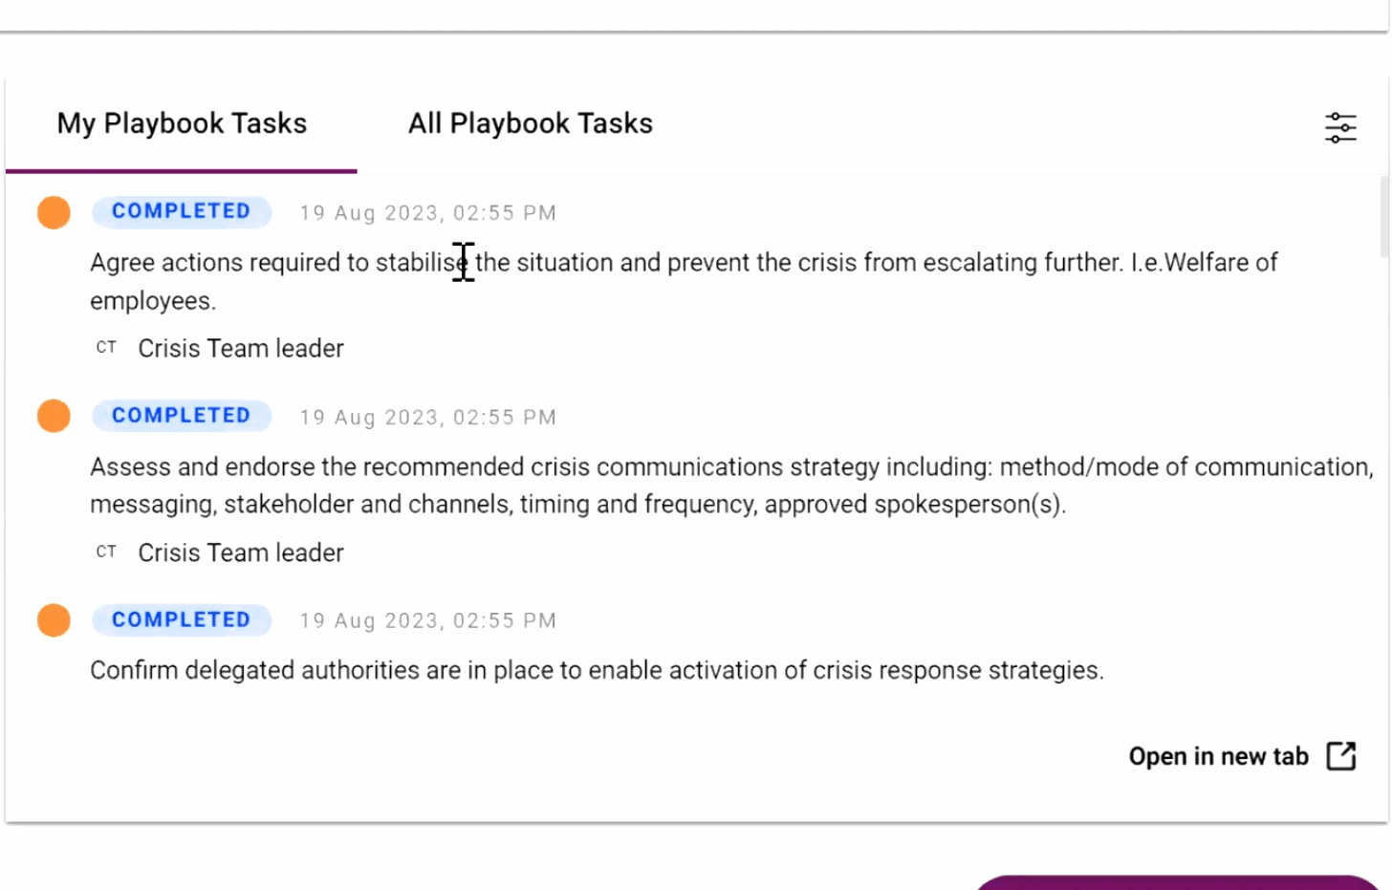Click the purple button at the bottom right
The height and width of the screenshot is (890, 1392).
coord(1177,882)
